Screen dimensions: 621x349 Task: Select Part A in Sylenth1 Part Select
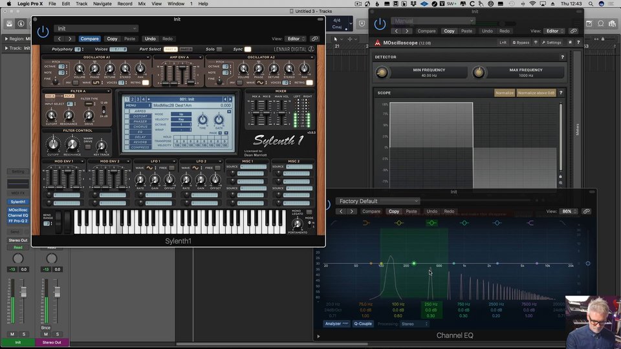(171, 49)
